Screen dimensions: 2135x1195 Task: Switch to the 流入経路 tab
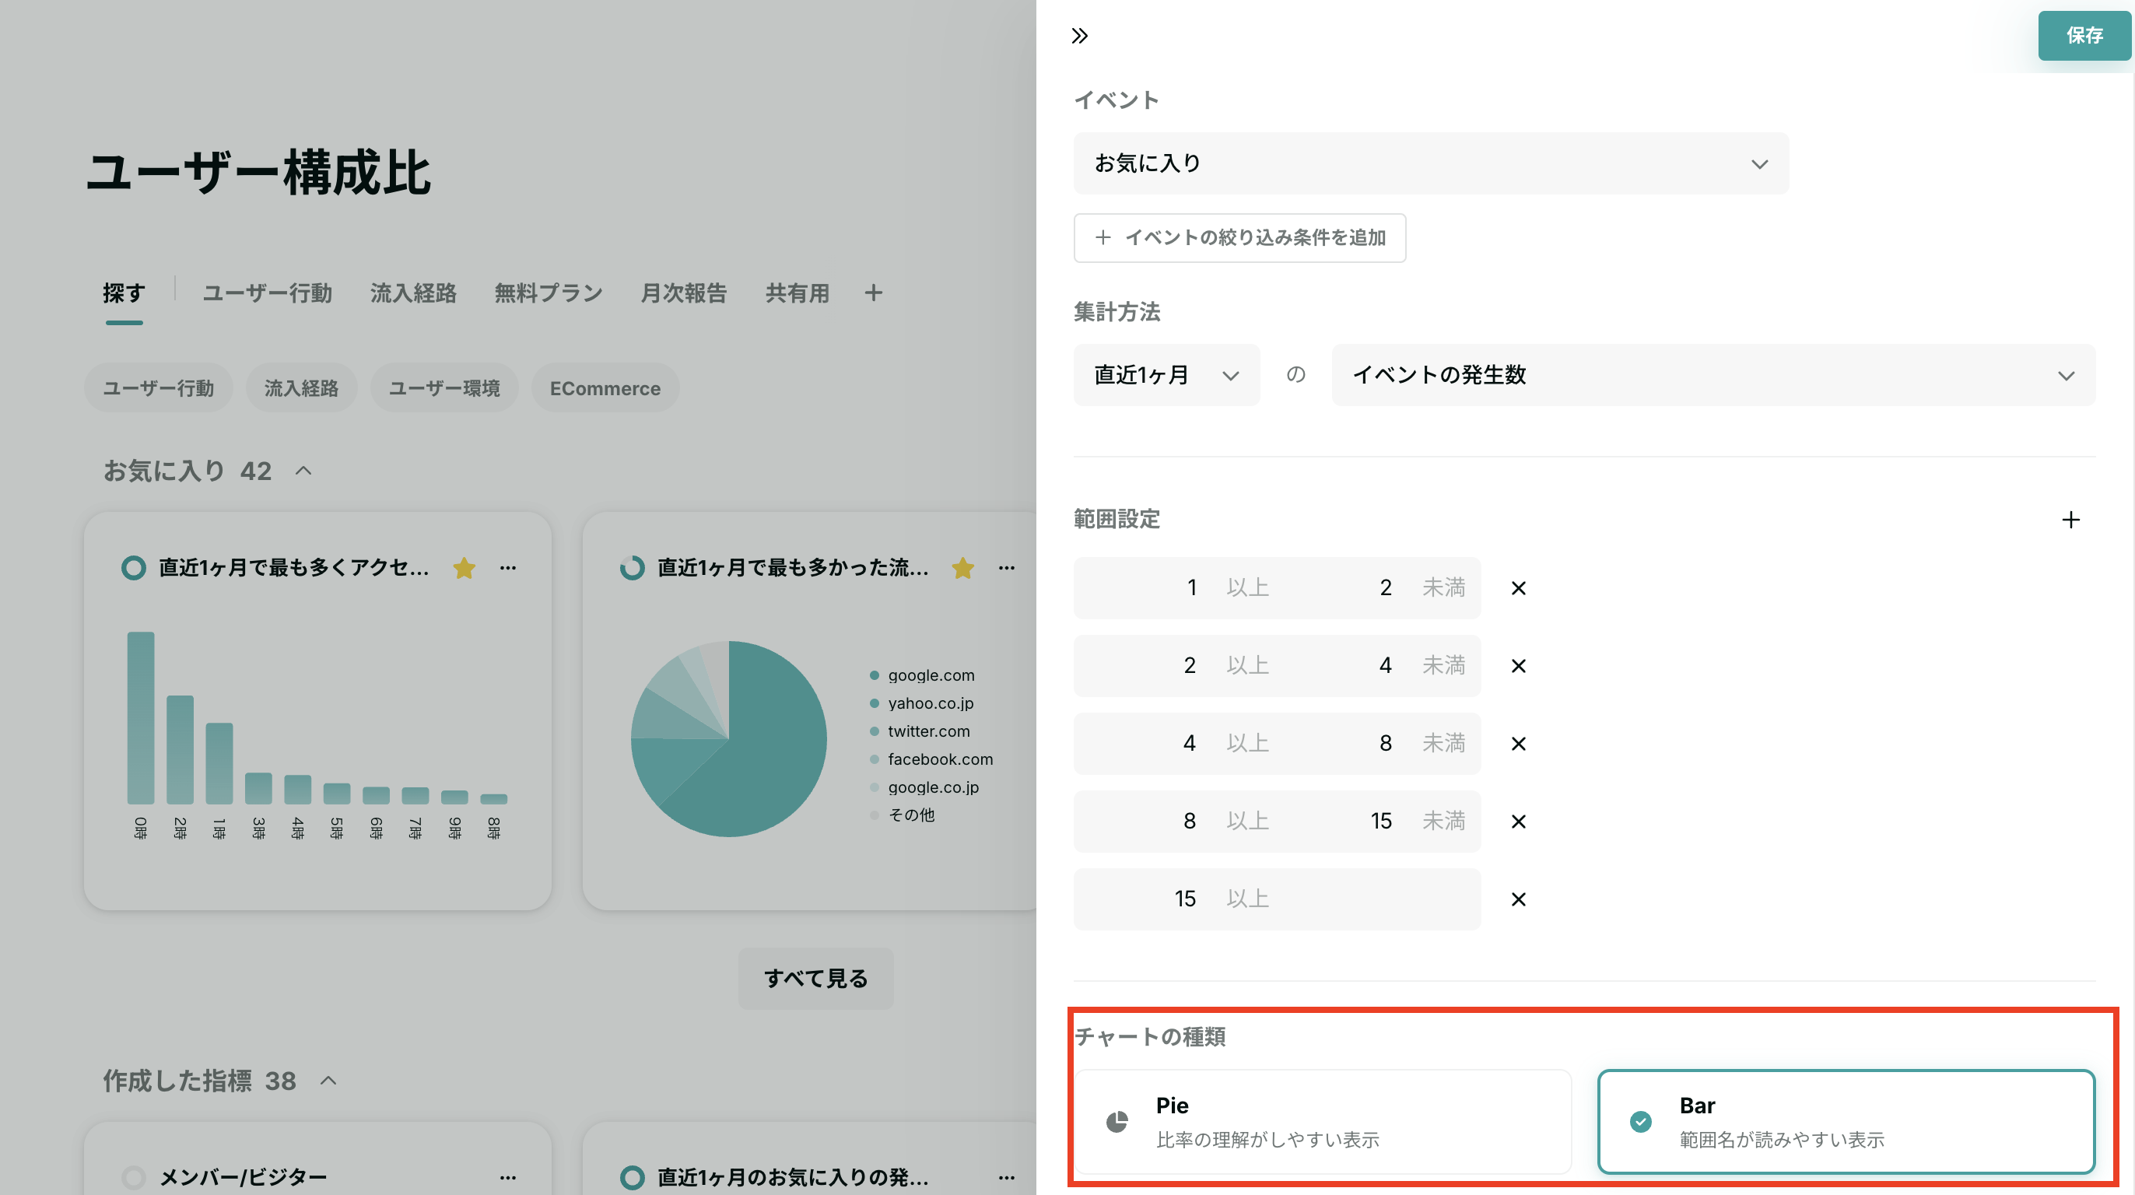(x=412, y=293)
